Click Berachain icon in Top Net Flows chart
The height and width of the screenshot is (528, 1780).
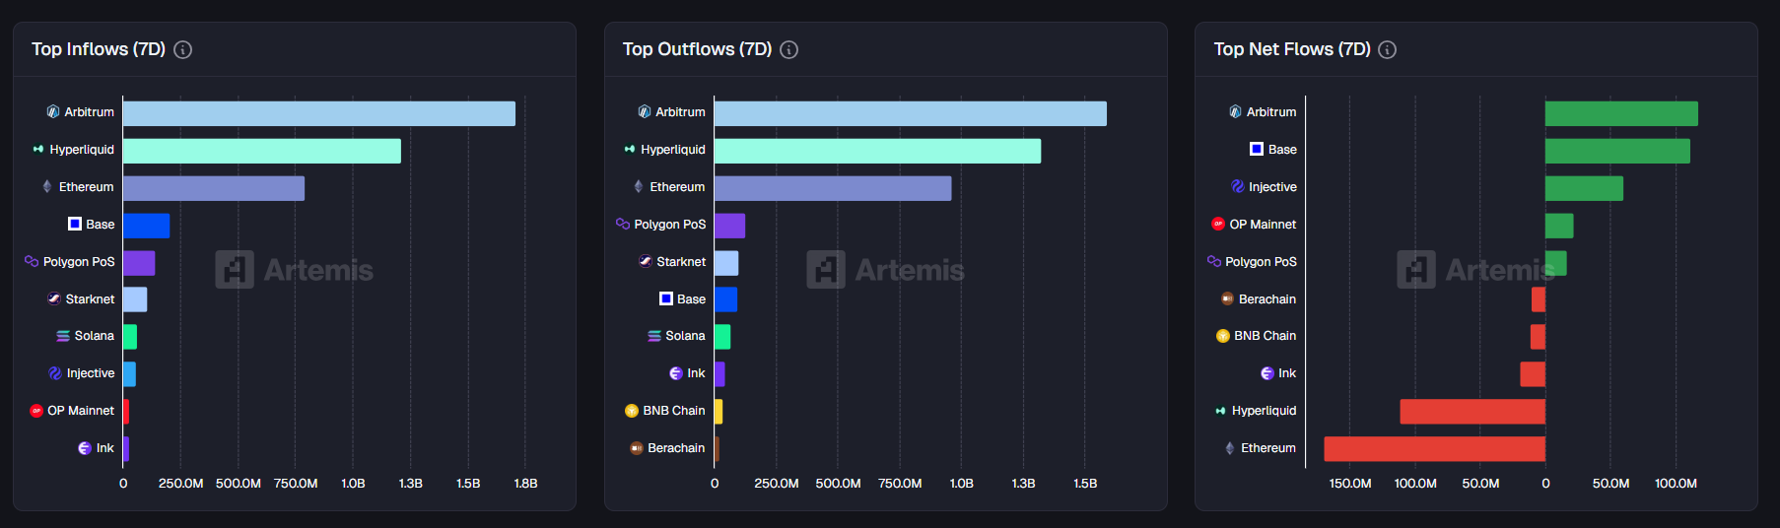(x=1227, y=298)
